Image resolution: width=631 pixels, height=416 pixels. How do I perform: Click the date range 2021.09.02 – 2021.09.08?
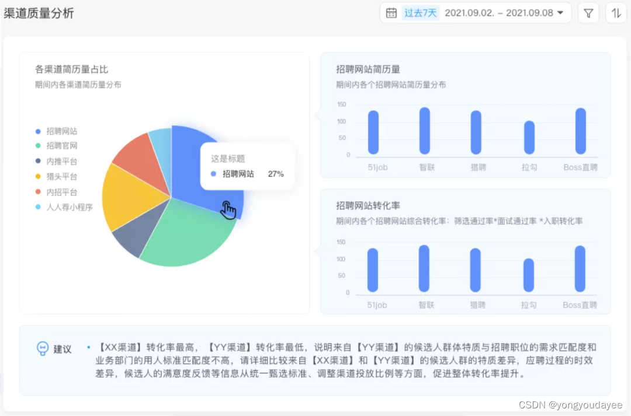[498, 13]
